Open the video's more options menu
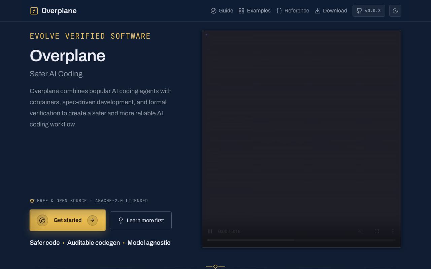The height and width of the screenshot is (269, 431). point(393,231)
